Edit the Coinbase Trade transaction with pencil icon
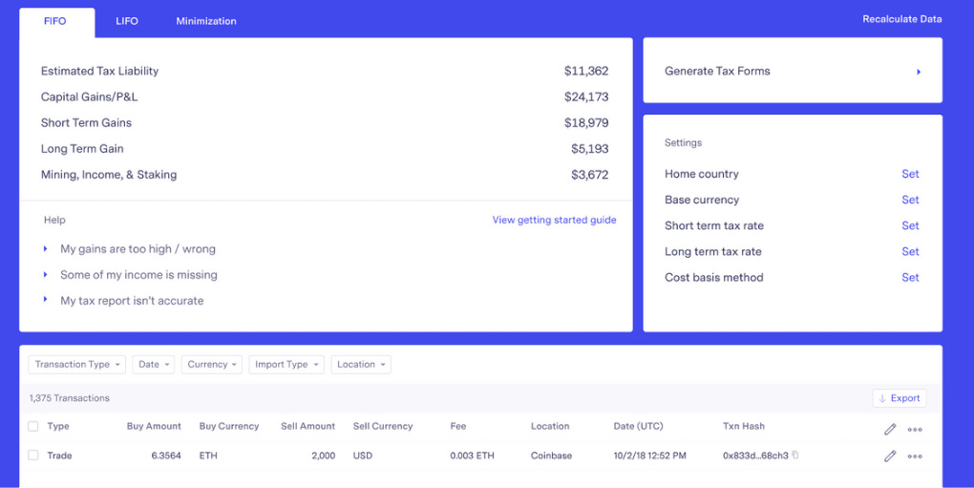Image resolution: width=974 pixels, height=488 pixels. coord(890,456)
